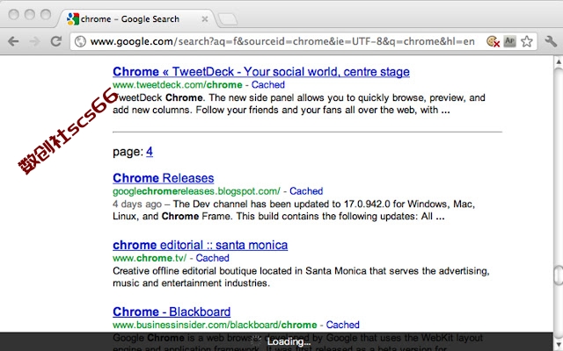Open the blocked cookie icon in address bar

tap(494, 41)
